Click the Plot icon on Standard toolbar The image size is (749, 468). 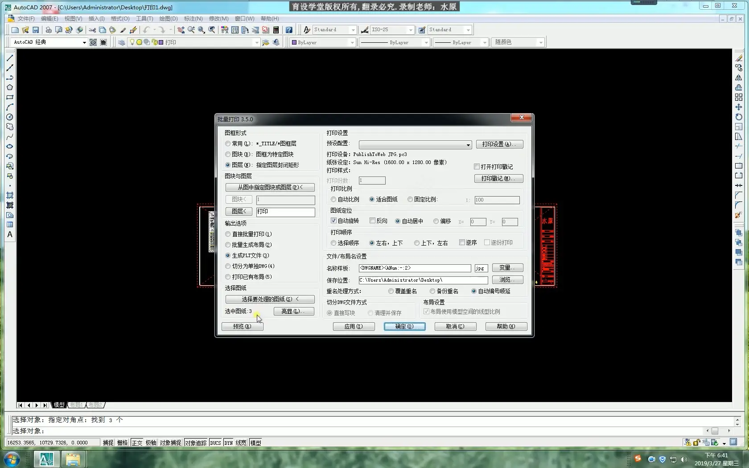49,30
